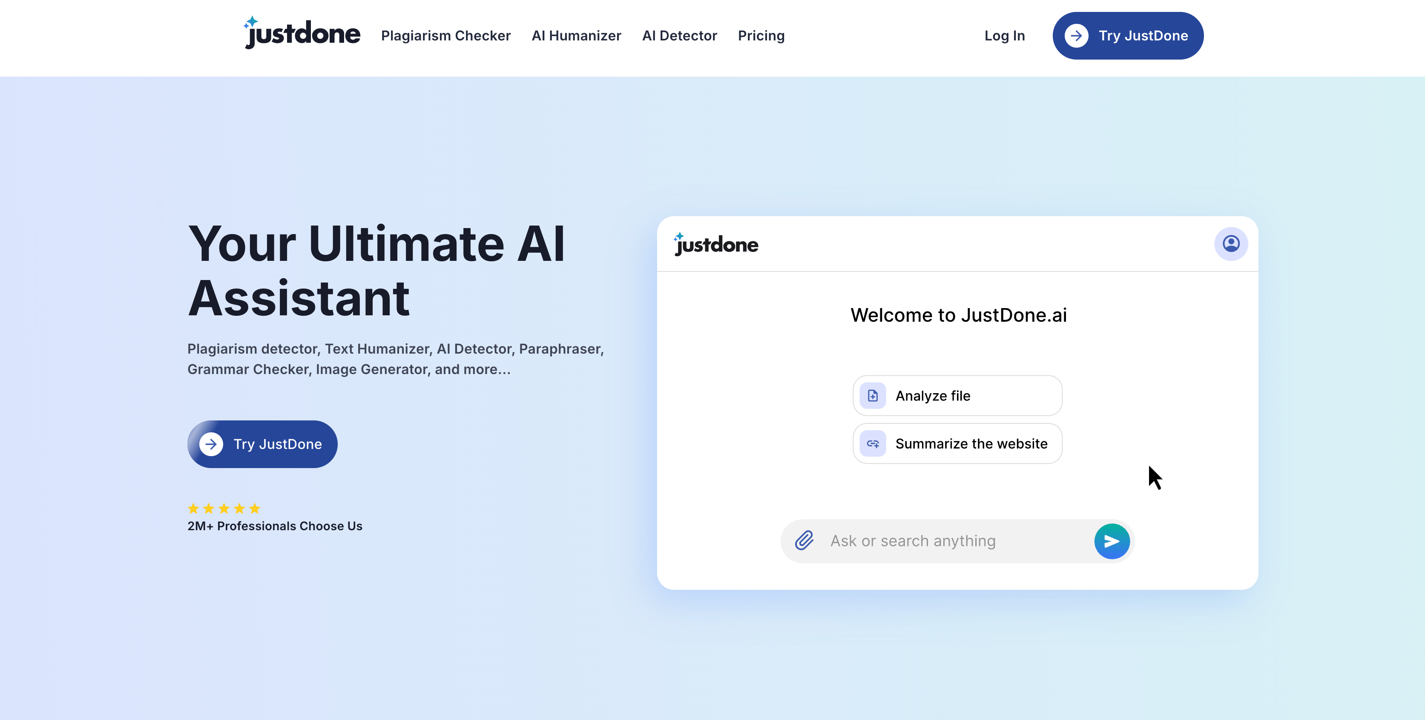Click the five-star rating row
The width and height of the screenshot is (1425, 720).
224,508
